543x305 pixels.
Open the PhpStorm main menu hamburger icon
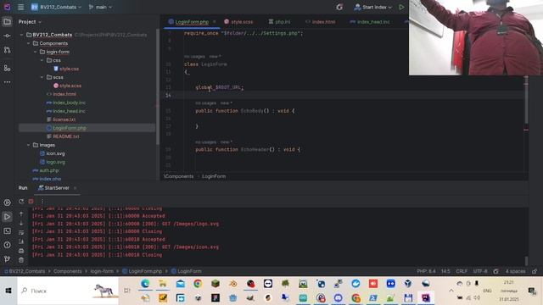20,7
